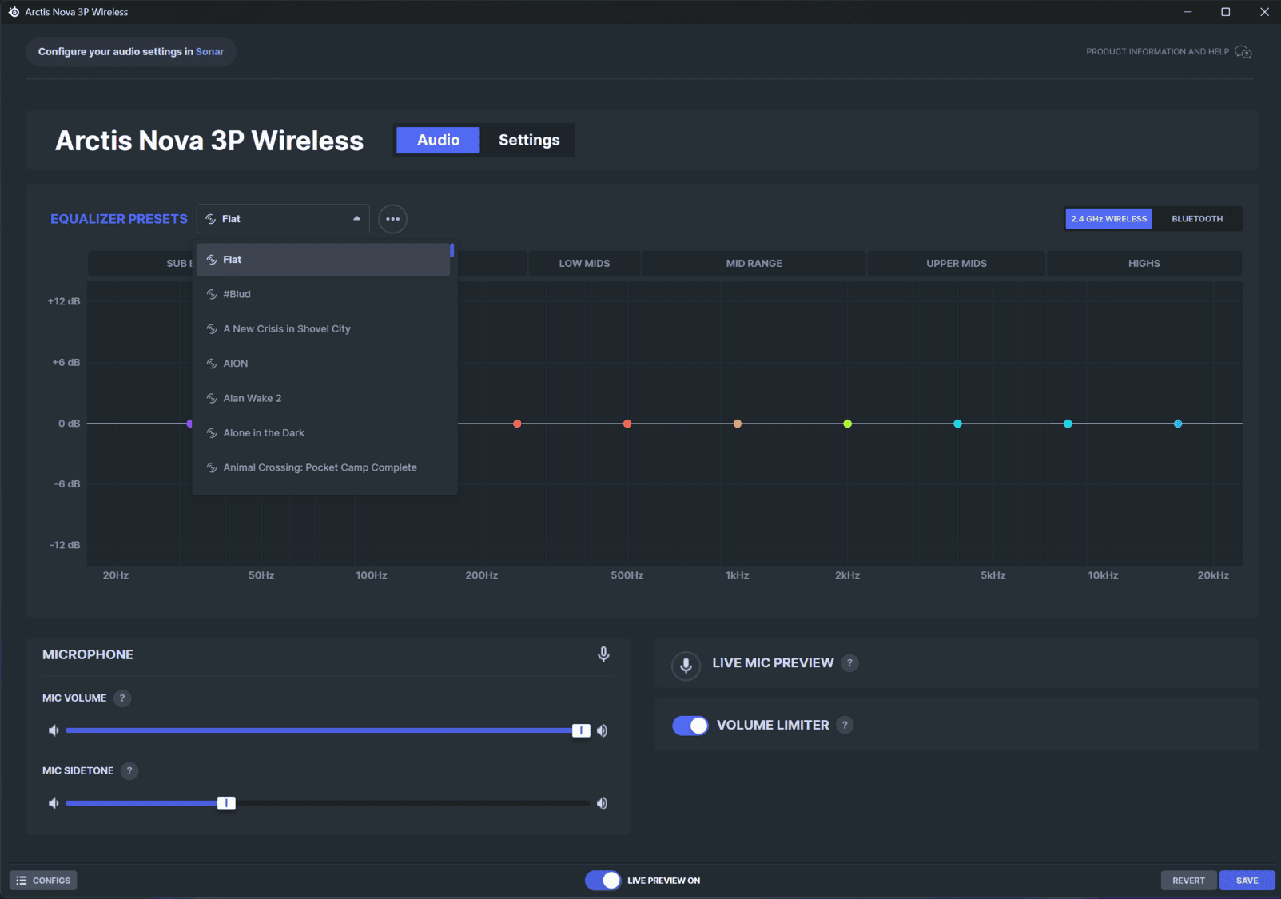Screen dimensions: 1281x899
Task: Choose the #Blud preset
Action: pyautogui.click(x=323, y=294)
